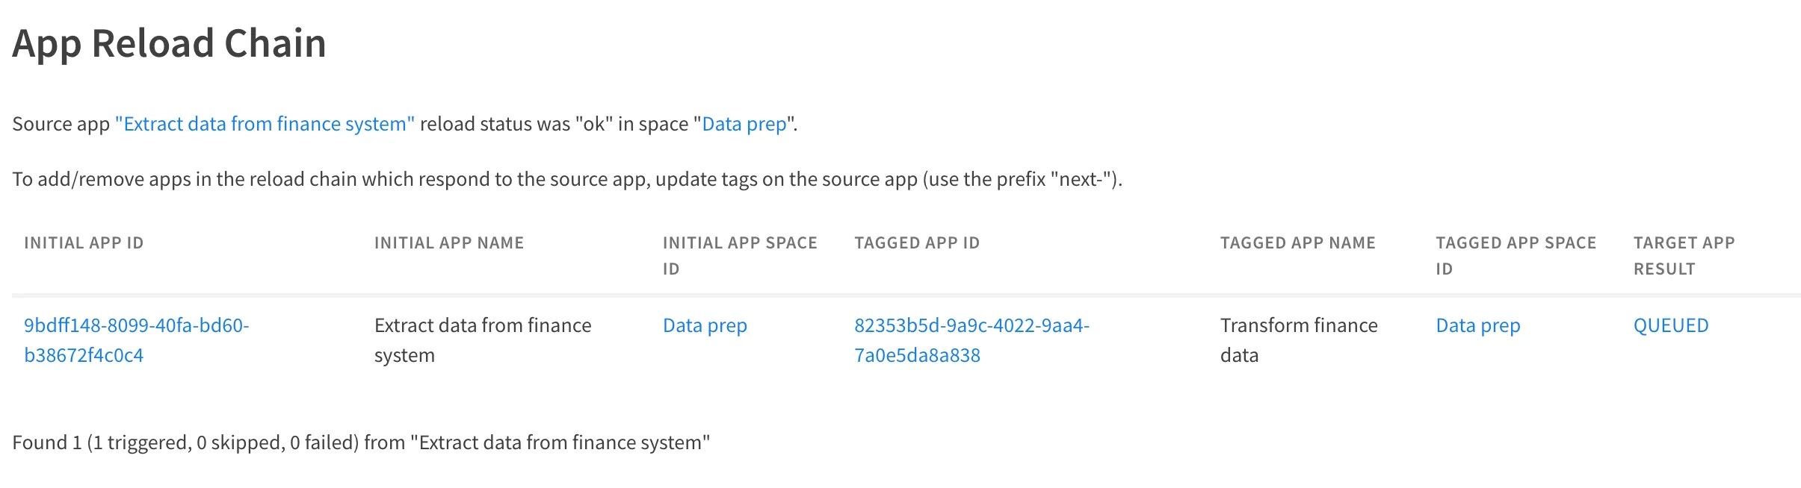
Task: Click the TAGGED APP ID column header
Action: 916,243
